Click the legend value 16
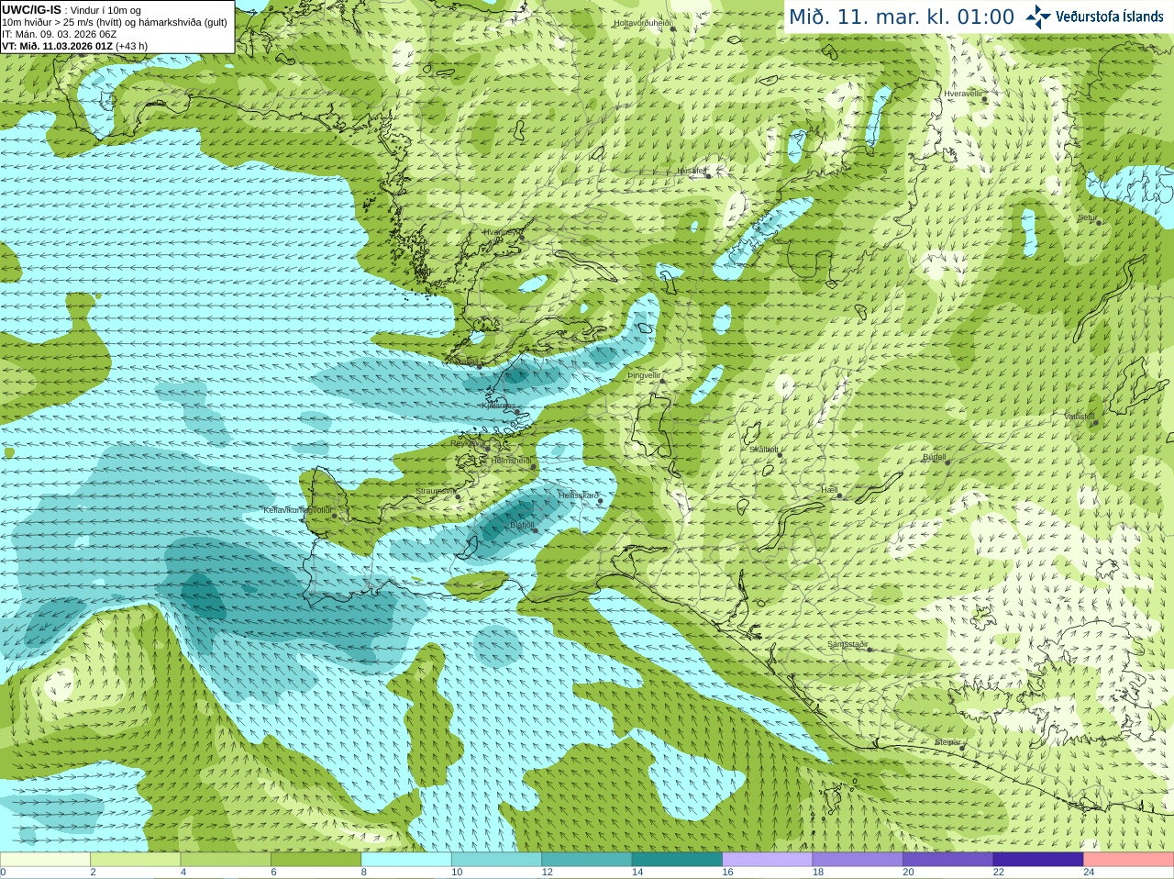Screen dimensions: 1174x879 click(x=727, y=873)
